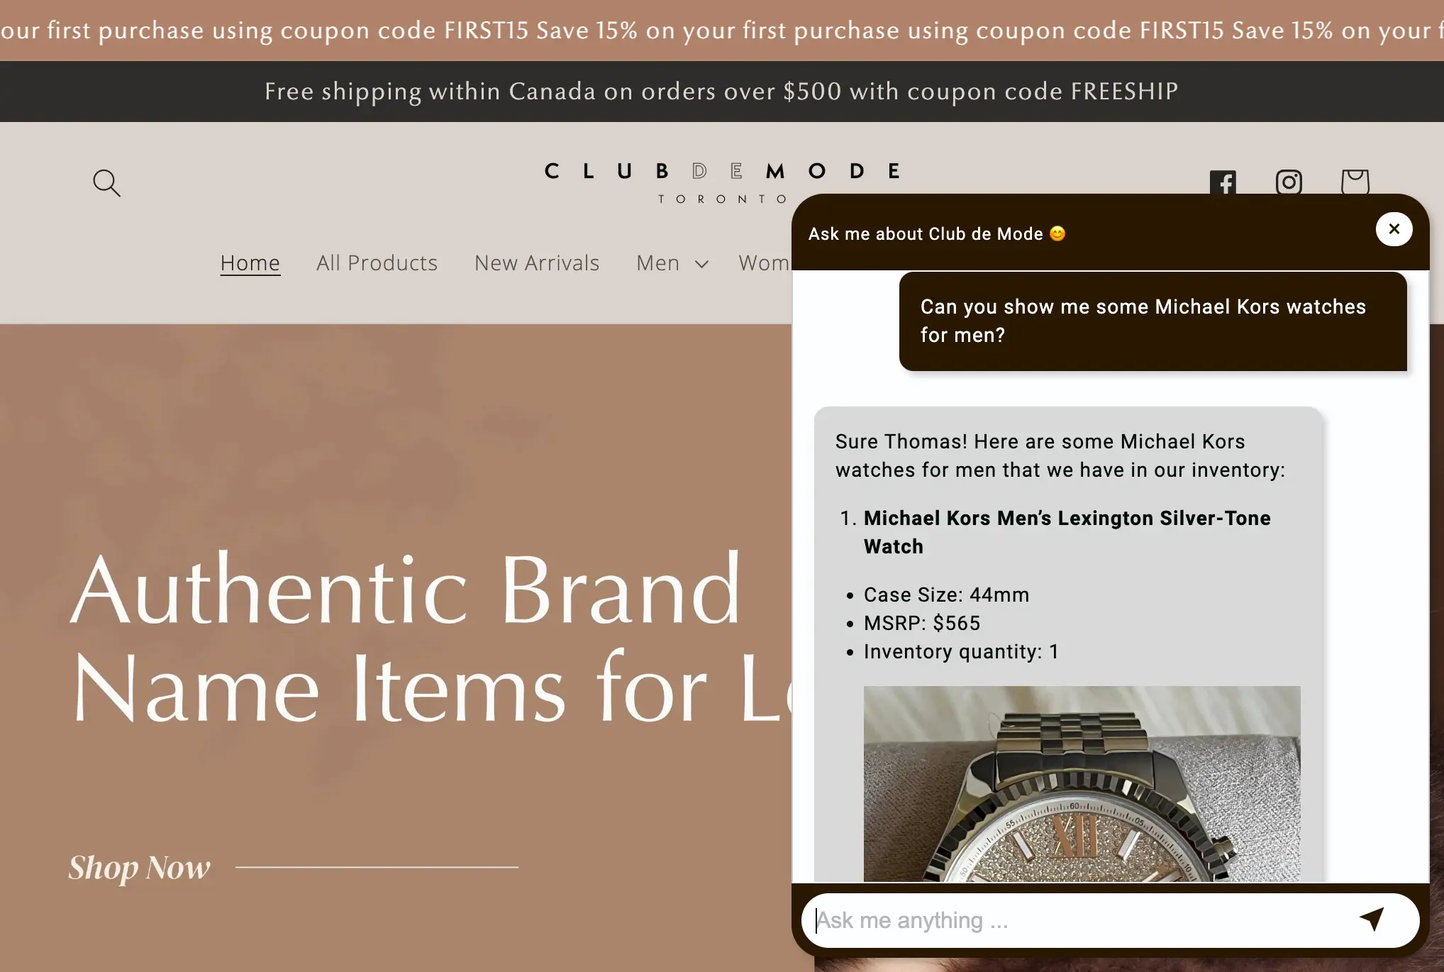Click the Instagram icon
The height and width of the screenshot is (972, 1444).
pyautogui.click(x=1289, y=182)
